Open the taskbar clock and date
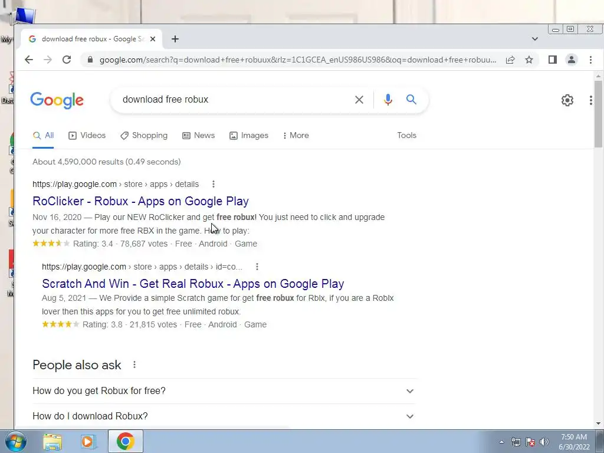The height and width of the screenshot is (453, 604). 574,442
